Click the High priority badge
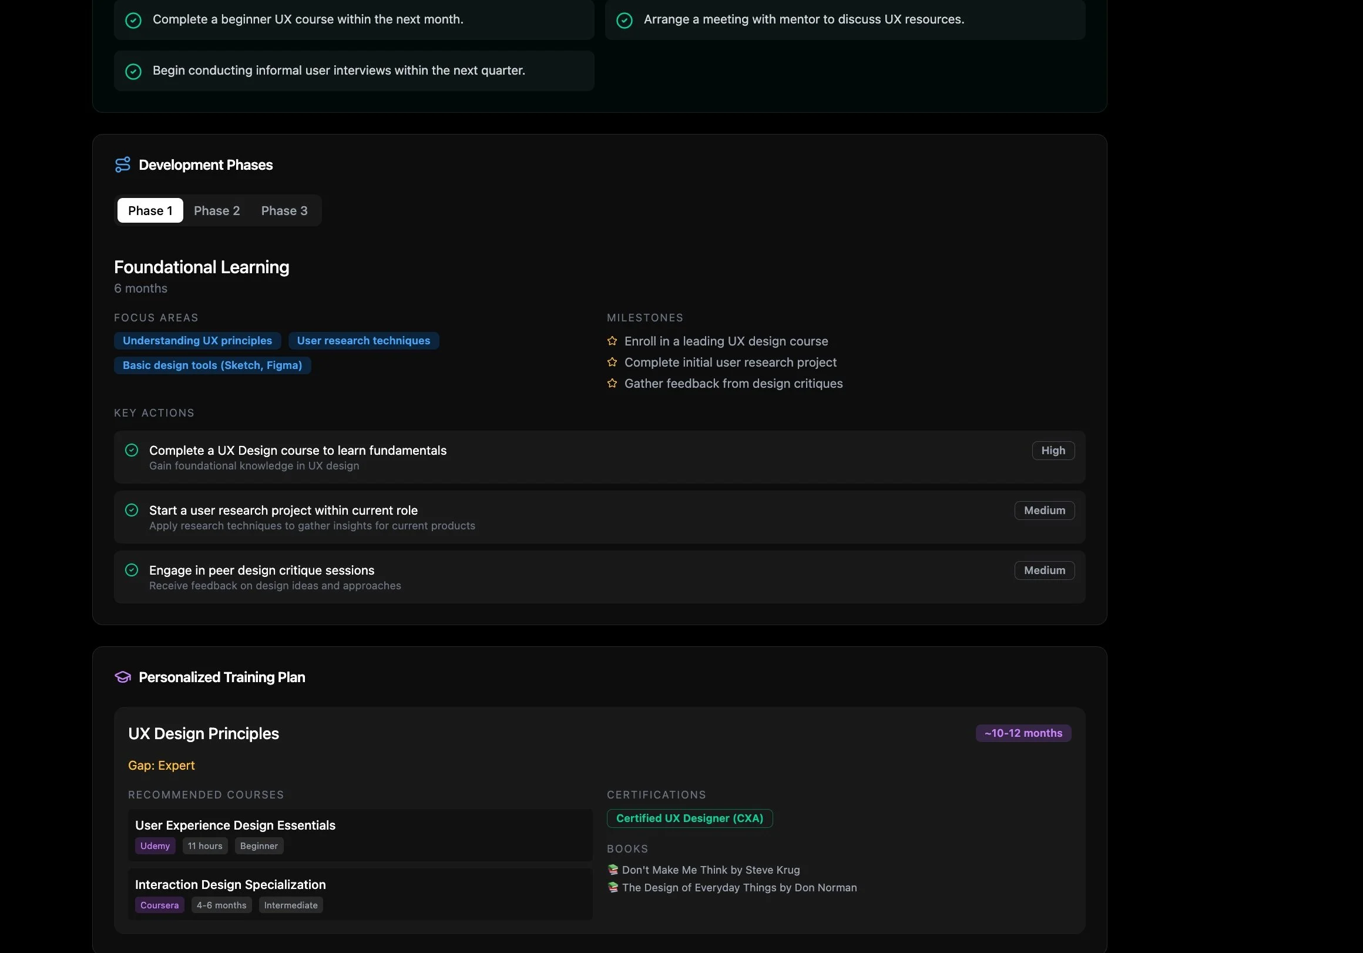Image resolution: width=1363 pixels, height=953 pixels. point(1053,451)
